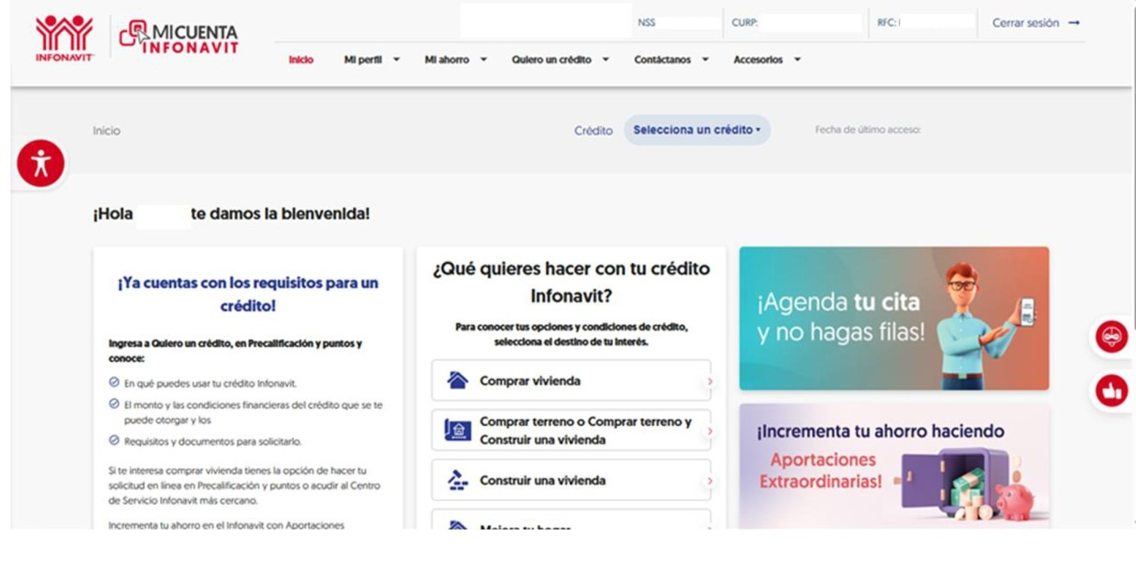Expand the Quiero un crédito dropdown arrow

tap(605, 60)
